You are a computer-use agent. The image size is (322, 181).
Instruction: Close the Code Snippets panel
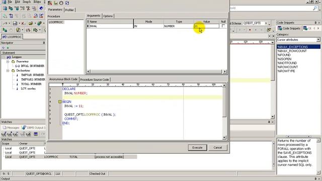pyautogui.click(x=319, y=23)
